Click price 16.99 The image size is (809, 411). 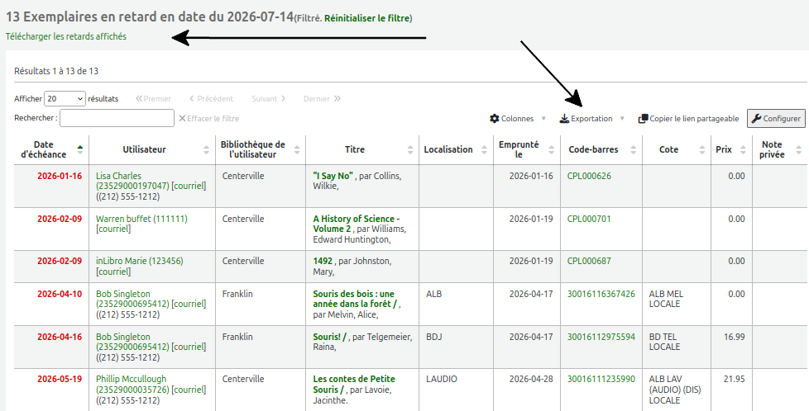735,337
